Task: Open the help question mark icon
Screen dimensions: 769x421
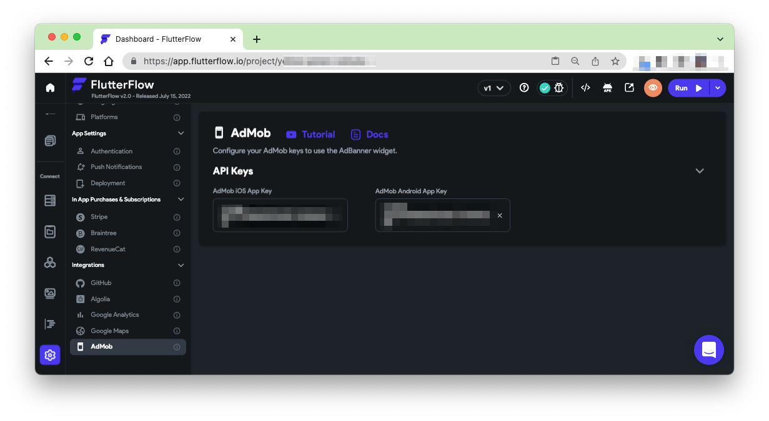Action: [x=524, y=88]
